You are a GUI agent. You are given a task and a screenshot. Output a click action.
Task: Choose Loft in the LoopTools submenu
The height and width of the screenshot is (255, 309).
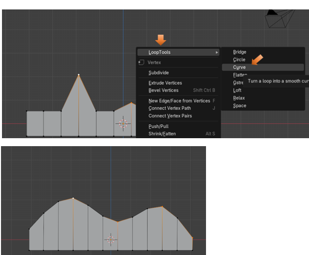click(x=237, y=90)
